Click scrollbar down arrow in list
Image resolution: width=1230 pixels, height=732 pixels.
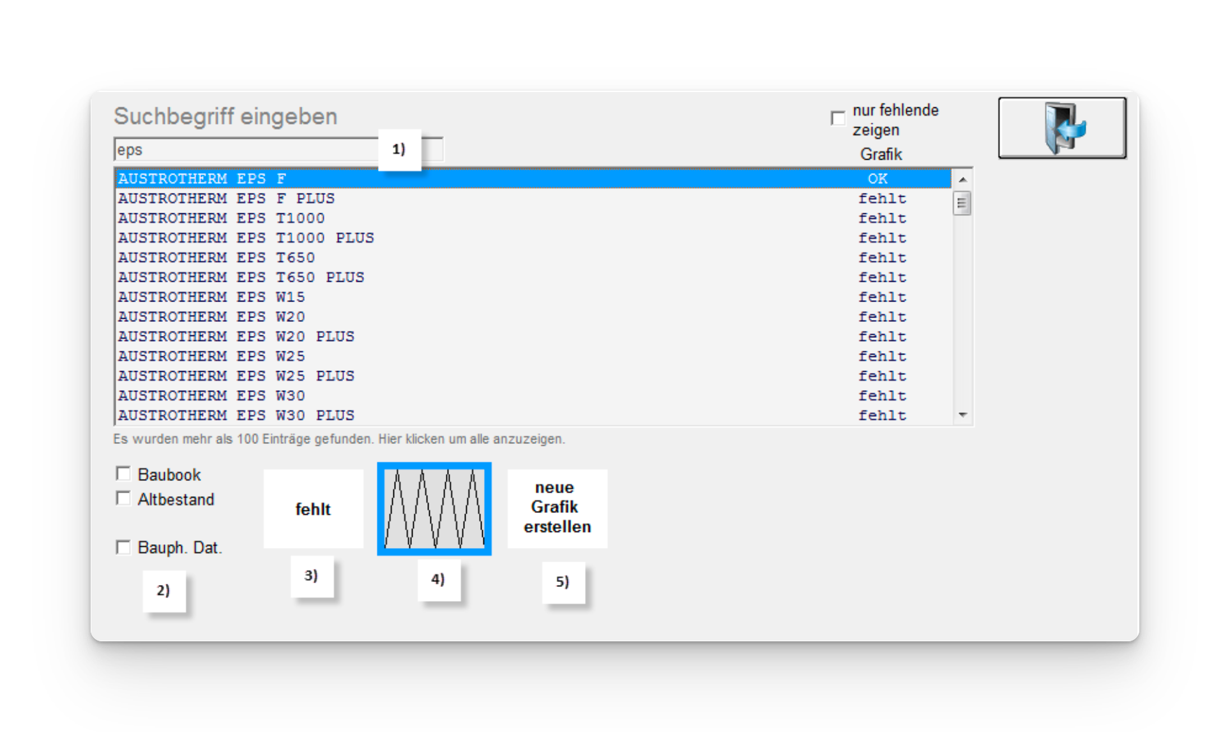(x=962, y=415)
